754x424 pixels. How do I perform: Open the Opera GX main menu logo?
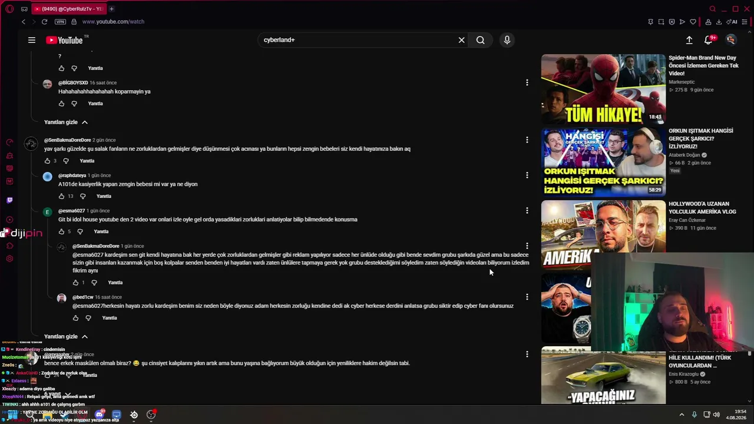[x=9, y=9]
